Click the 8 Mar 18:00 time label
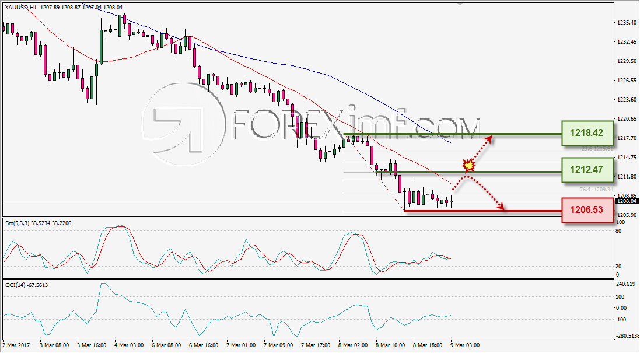The height and width of the screenshot is (353, 640). coord(428,345)
